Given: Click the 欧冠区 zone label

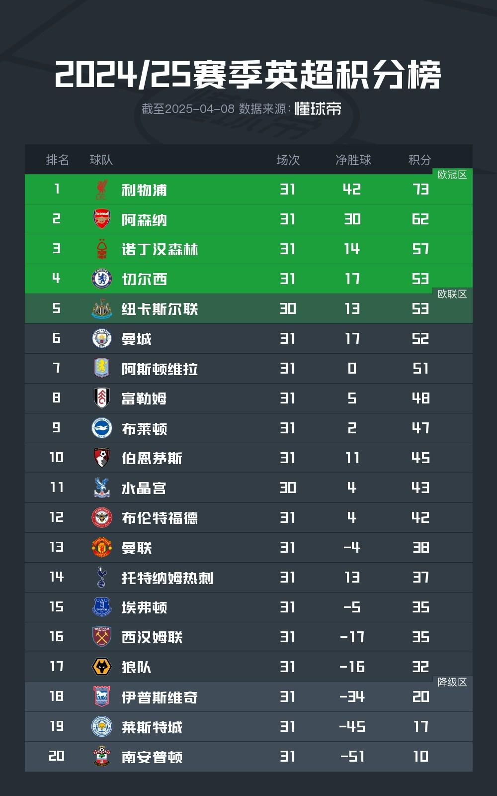Looking at the screenshot, I should tap(452, 175).
